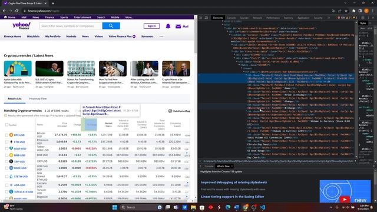
Task: Open a new browser tab with plus
Action: tap(53, 4)
